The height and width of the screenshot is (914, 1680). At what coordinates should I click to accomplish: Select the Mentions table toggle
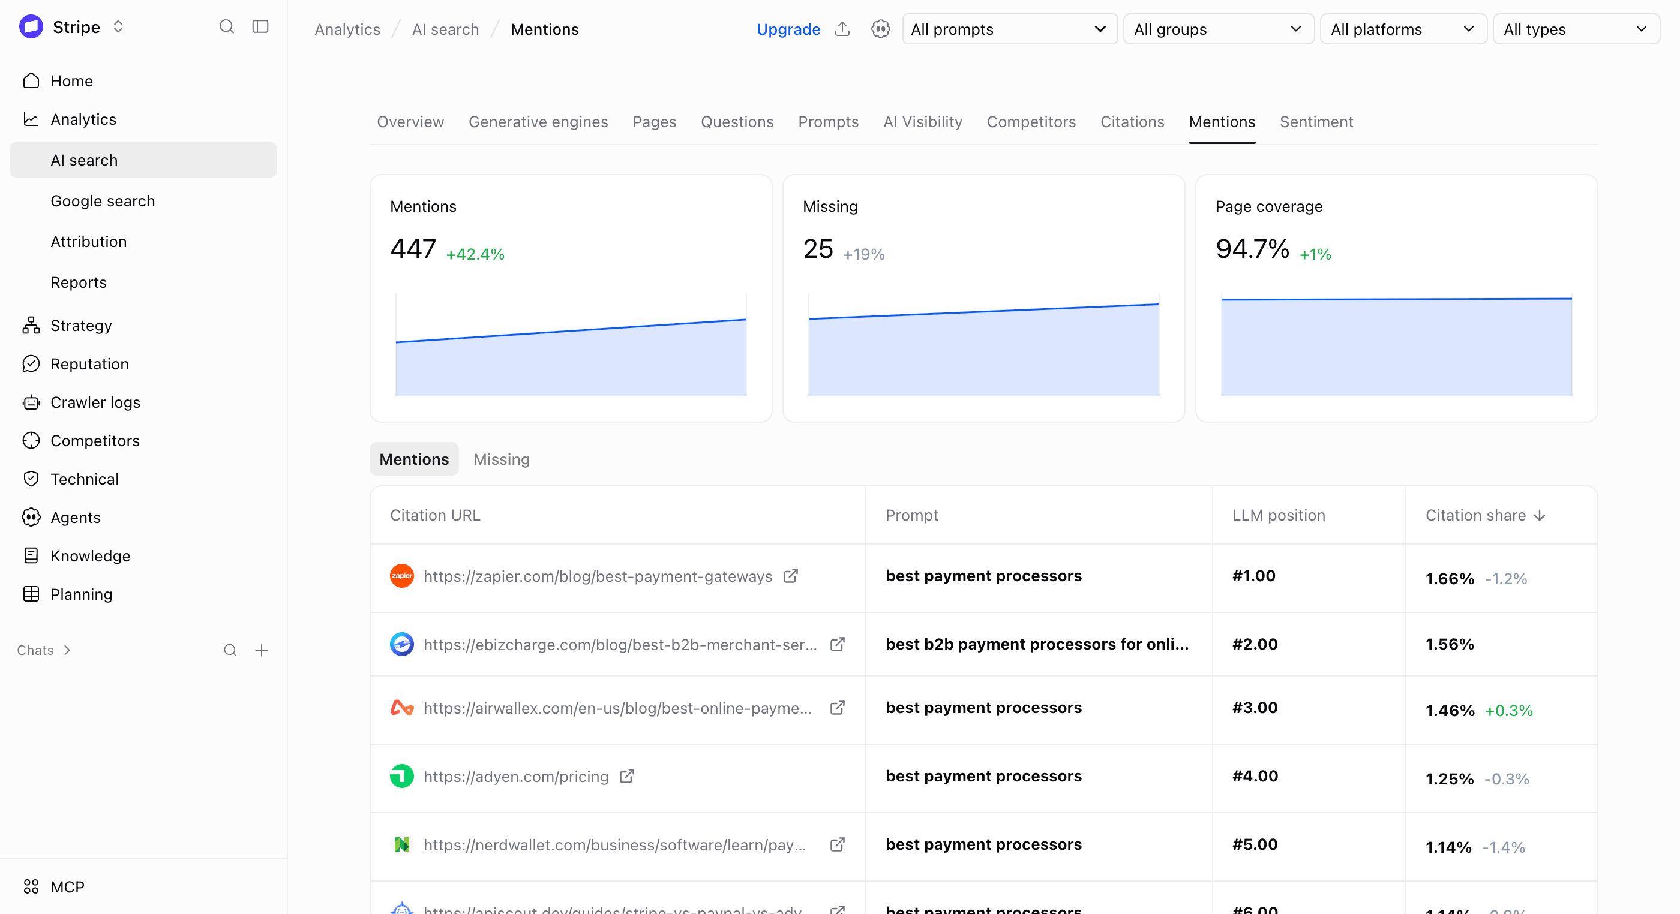pos(414,459)
